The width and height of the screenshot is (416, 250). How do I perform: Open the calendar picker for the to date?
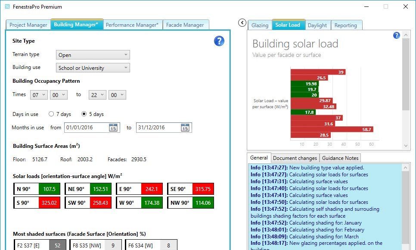pos(185,128)
